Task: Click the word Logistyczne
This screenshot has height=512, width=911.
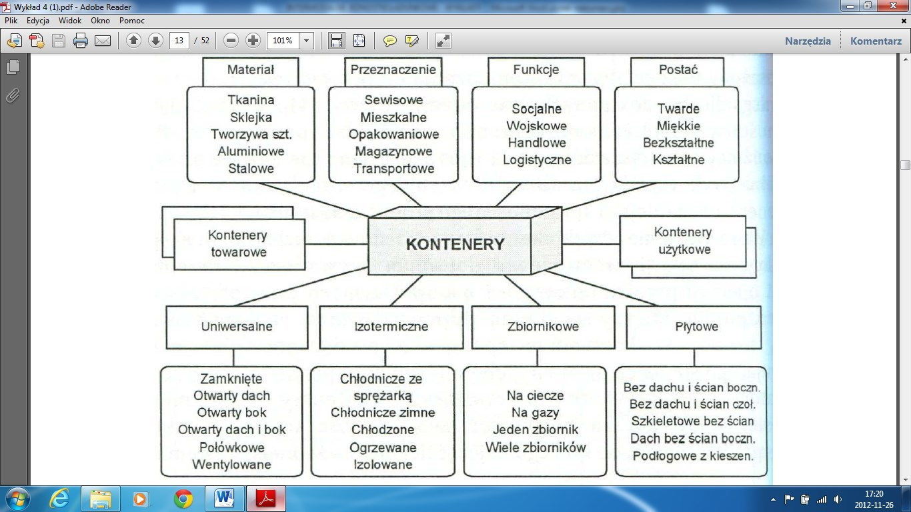Action: (x=537, y=160)
